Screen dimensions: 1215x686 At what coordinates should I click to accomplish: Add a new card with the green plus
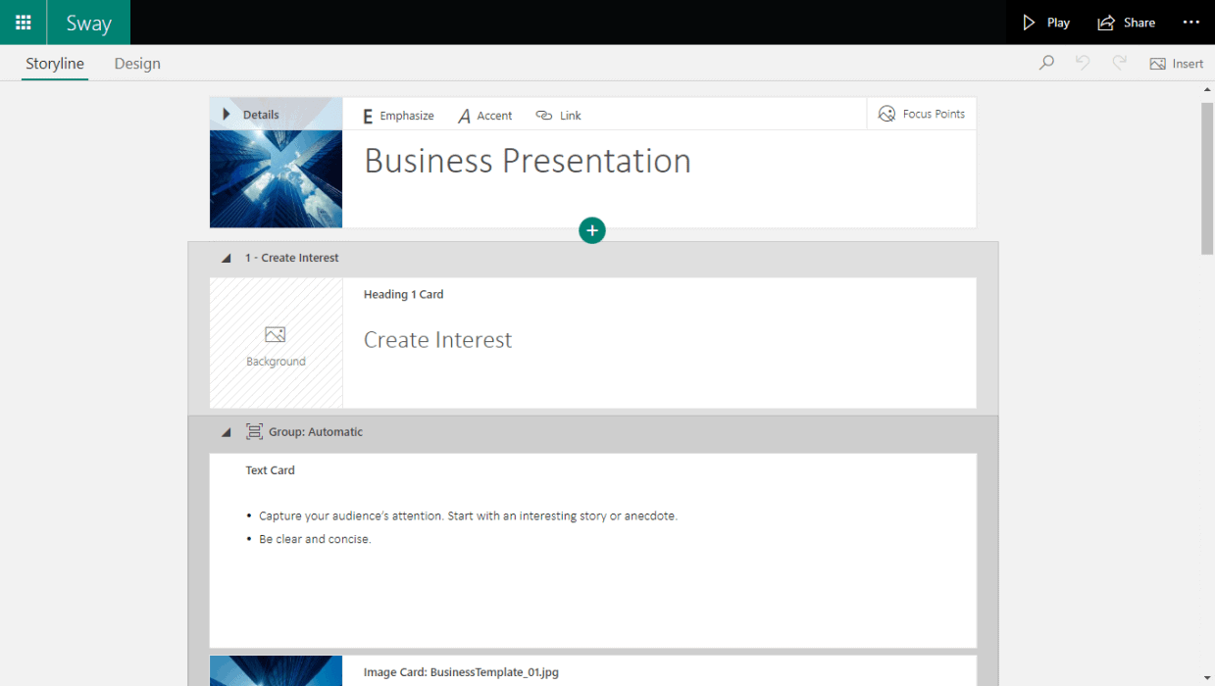click(592, 230)
